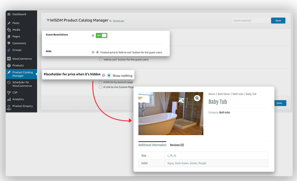Click the WISDM logo icon in header
This screenshot has height=181, width=297.
[x=48, y=20]
